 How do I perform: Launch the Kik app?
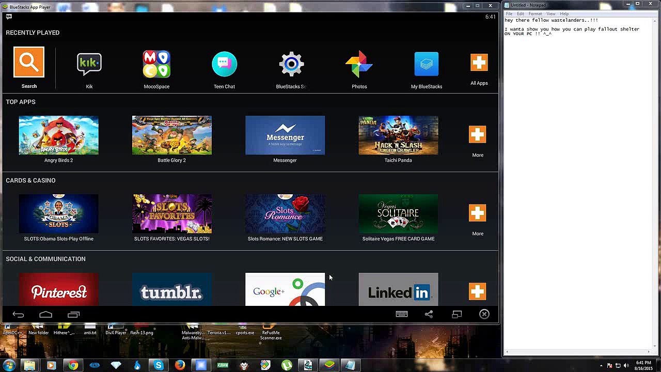point(89,64)
